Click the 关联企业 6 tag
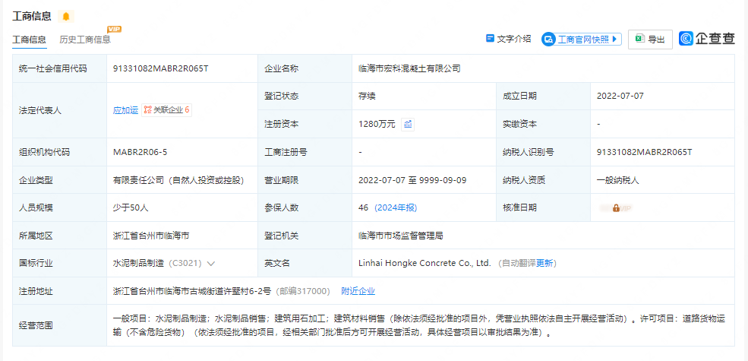This screenshot has height=361, width=748. (x=166, y=110)
